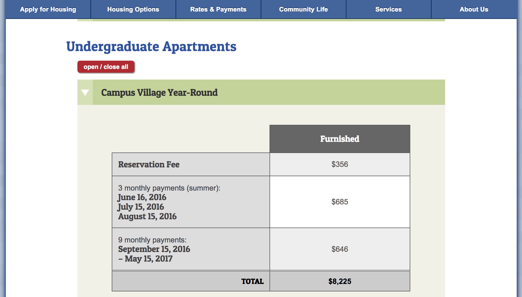Open the Apply for Housing menu
The image size is (522, 297).
tap(48, 9)
